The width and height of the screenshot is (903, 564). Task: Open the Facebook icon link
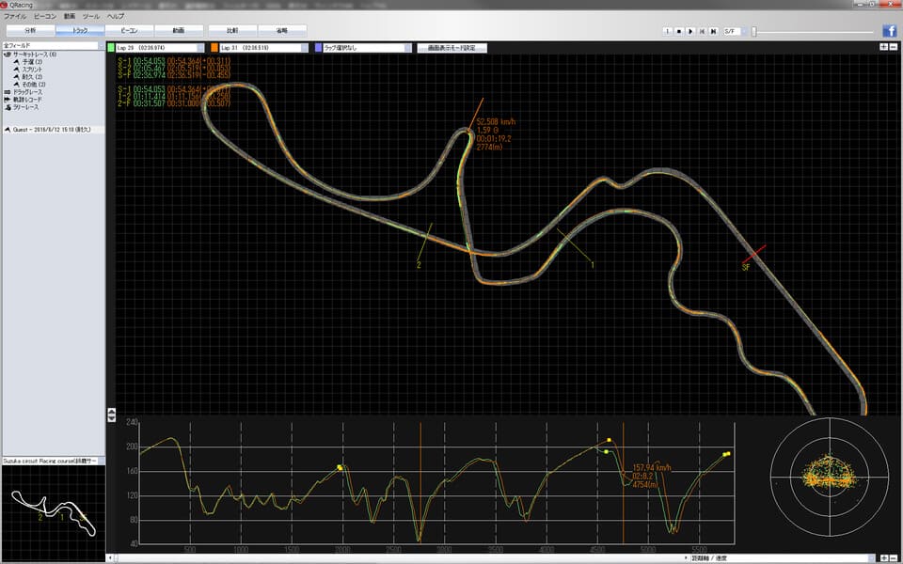click(x=889, y=31)
